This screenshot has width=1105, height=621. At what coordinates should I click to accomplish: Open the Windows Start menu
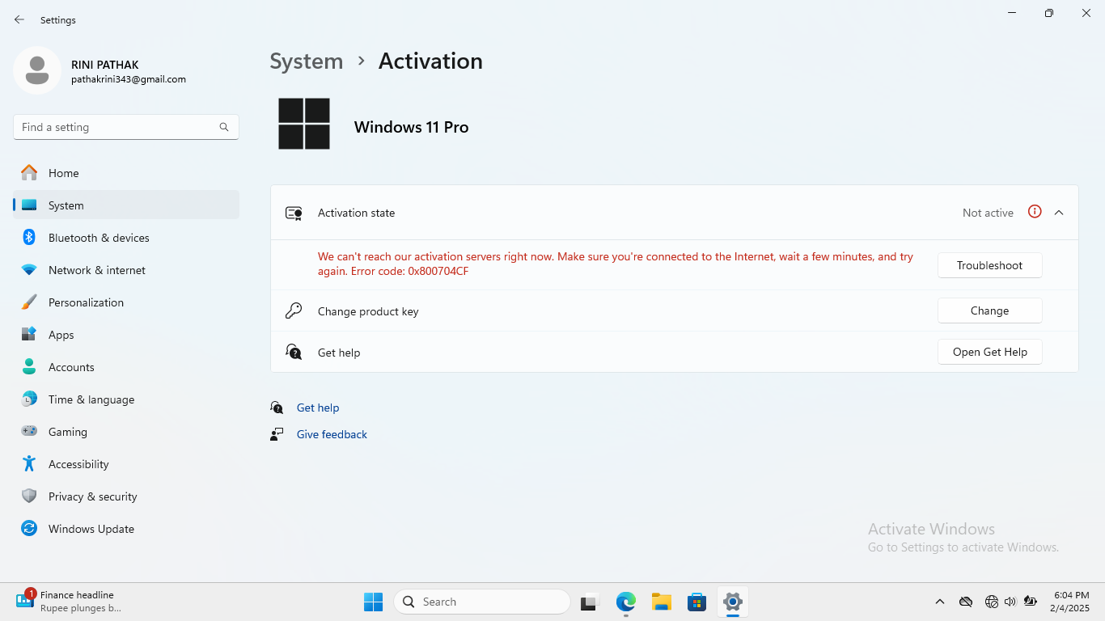(x=373, y=602)
